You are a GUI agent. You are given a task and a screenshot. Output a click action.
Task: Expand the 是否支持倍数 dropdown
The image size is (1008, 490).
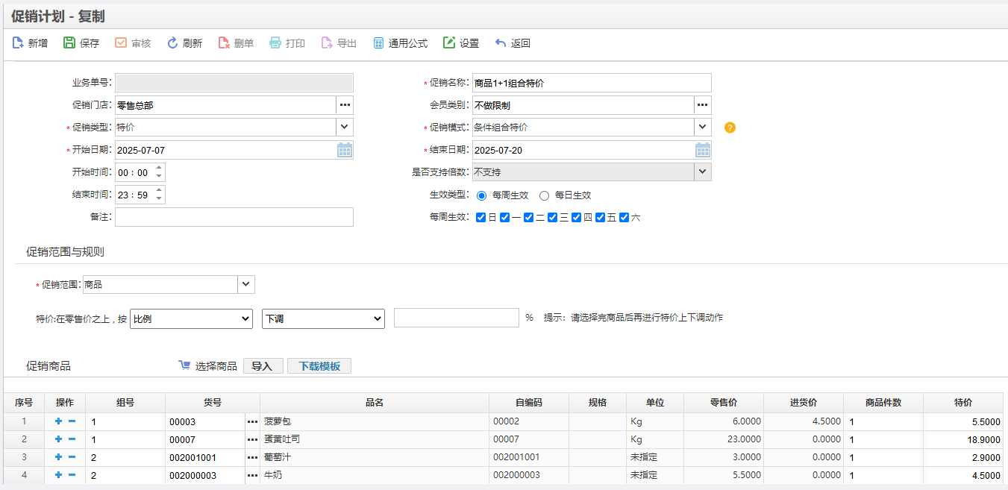click(703, 172)
